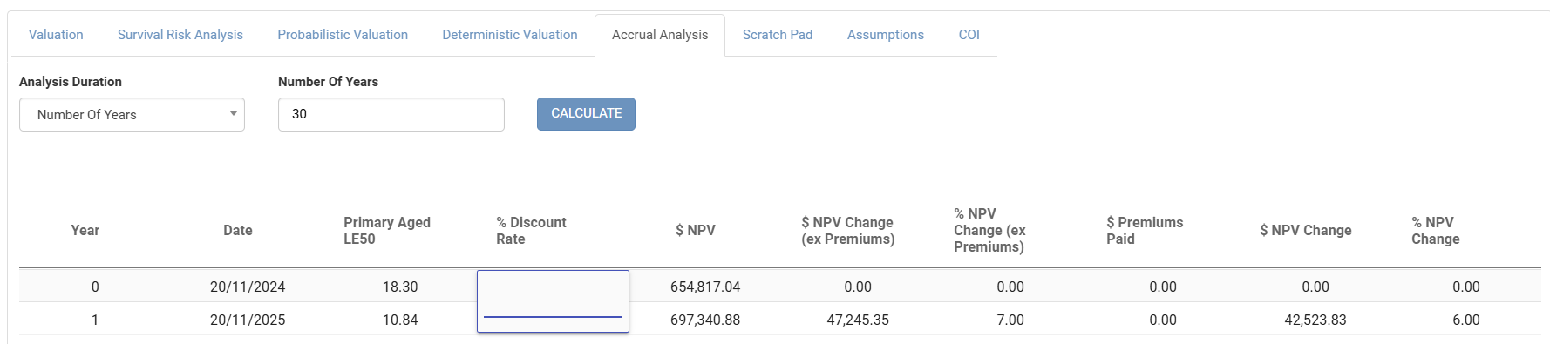Expand the Analysis Duration dropdown
Viewport: 1550px width, 344px height.
pos(132,114)
